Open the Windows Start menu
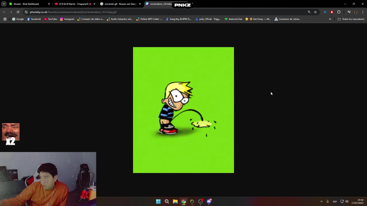Image resolution: width=367 pixels, height=206 pixels. 158,201
